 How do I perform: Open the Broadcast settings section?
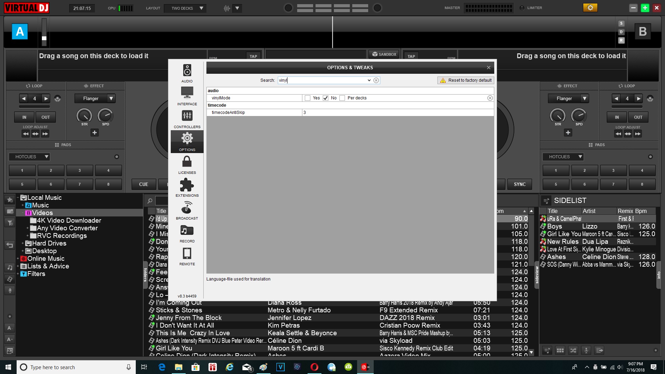tap(187, 210)
